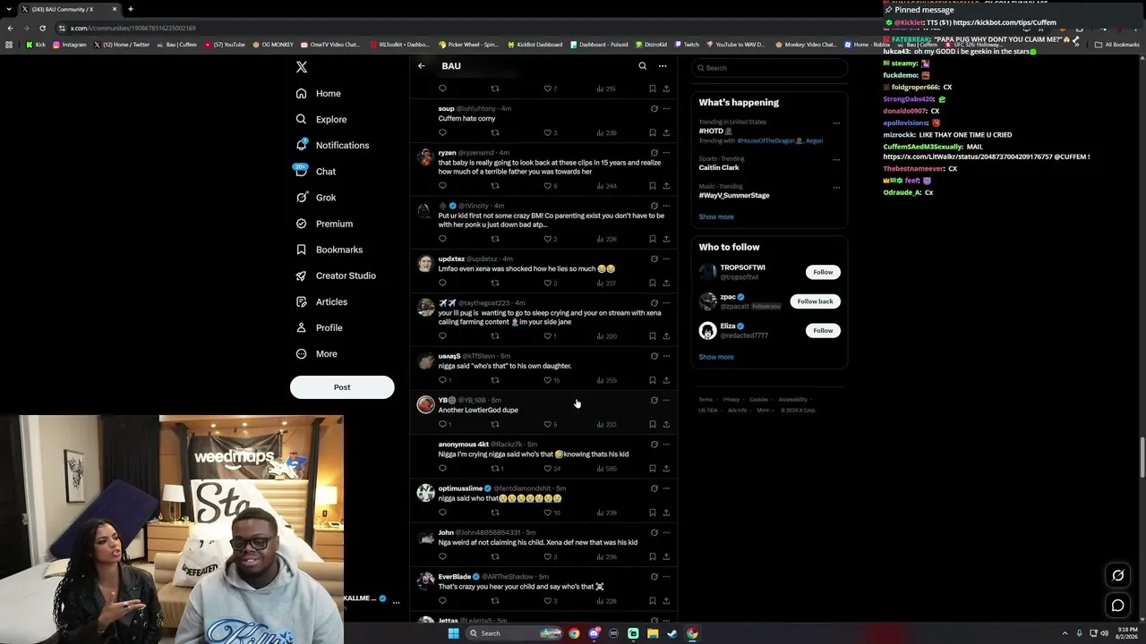Click the Premium sidebar icon
Image resolution: width=1146 pixels, height=644 pixels.
[302, 224]
